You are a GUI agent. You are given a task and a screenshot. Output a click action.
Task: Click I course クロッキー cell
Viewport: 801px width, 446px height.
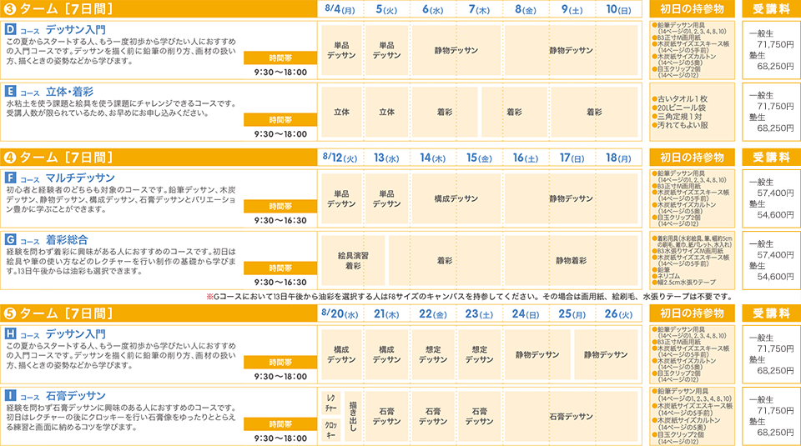[x=331, y=429]
